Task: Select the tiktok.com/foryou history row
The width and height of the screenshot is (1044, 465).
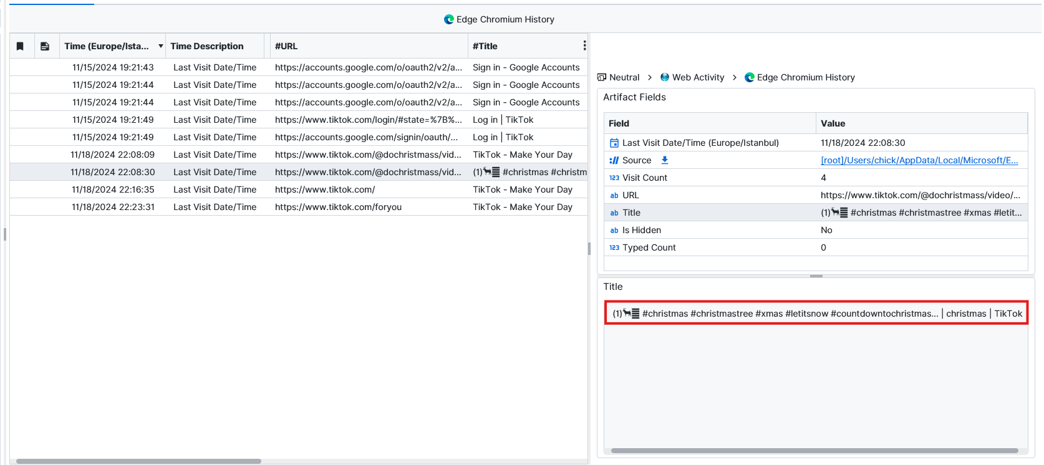Action: [338, 207]
